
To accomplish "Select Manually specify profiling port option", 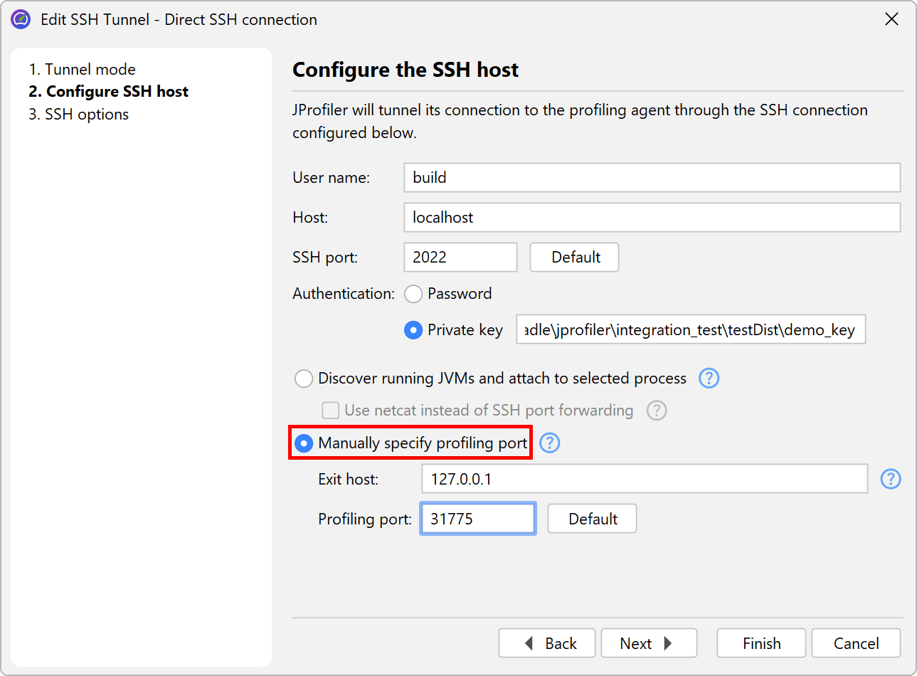I will pos(304,443).
